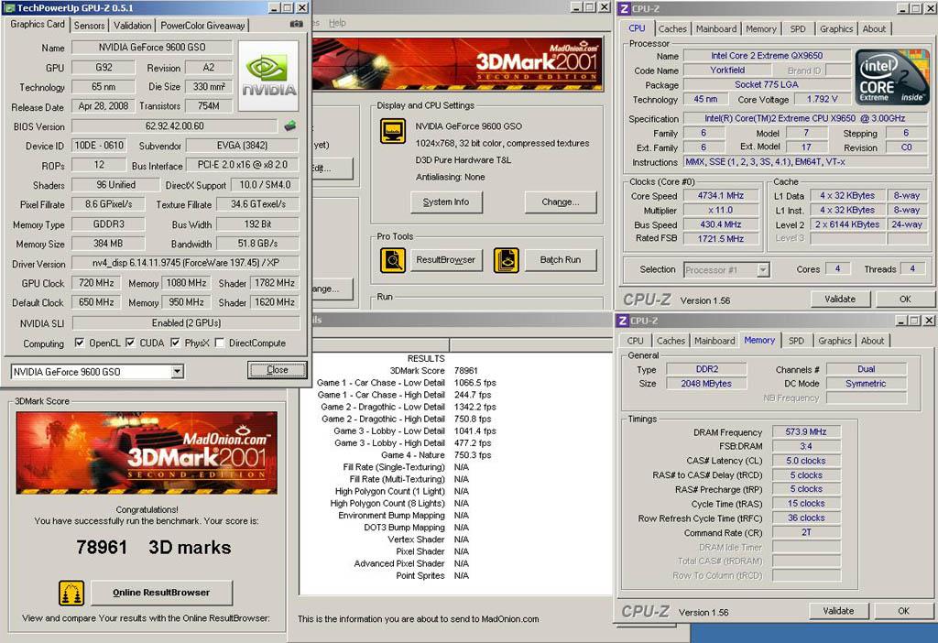Click the 3DMark2001 Second Edition score image
The image size is (938, 643).
[147, 452]
